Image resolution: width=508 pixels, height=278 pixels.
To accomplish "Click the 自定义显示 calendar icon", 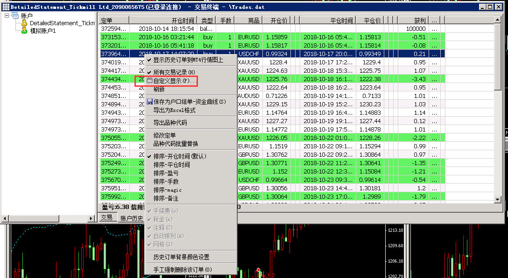I will 149,81.
